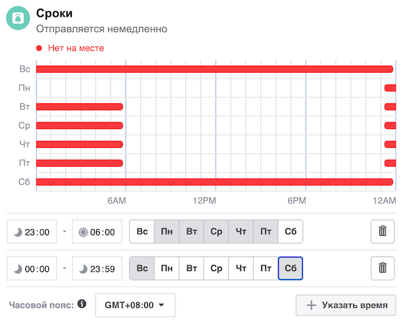
Task: Click the moon icon in 23:59 field
Action: point(83,268)
